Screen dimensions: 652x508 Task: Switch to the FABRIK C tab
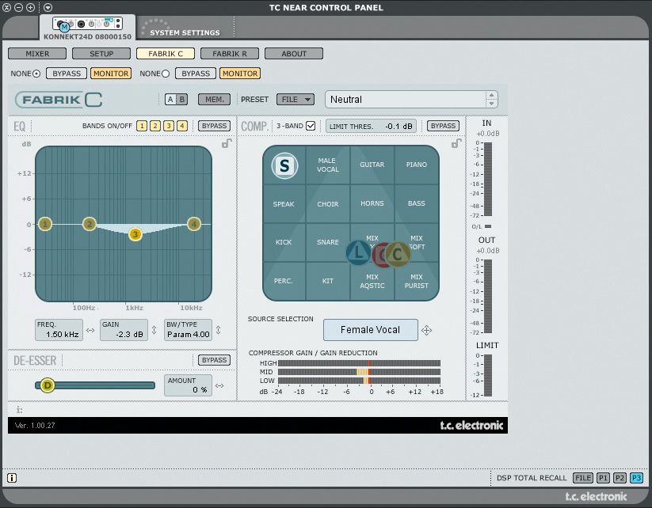coord(166,54)
